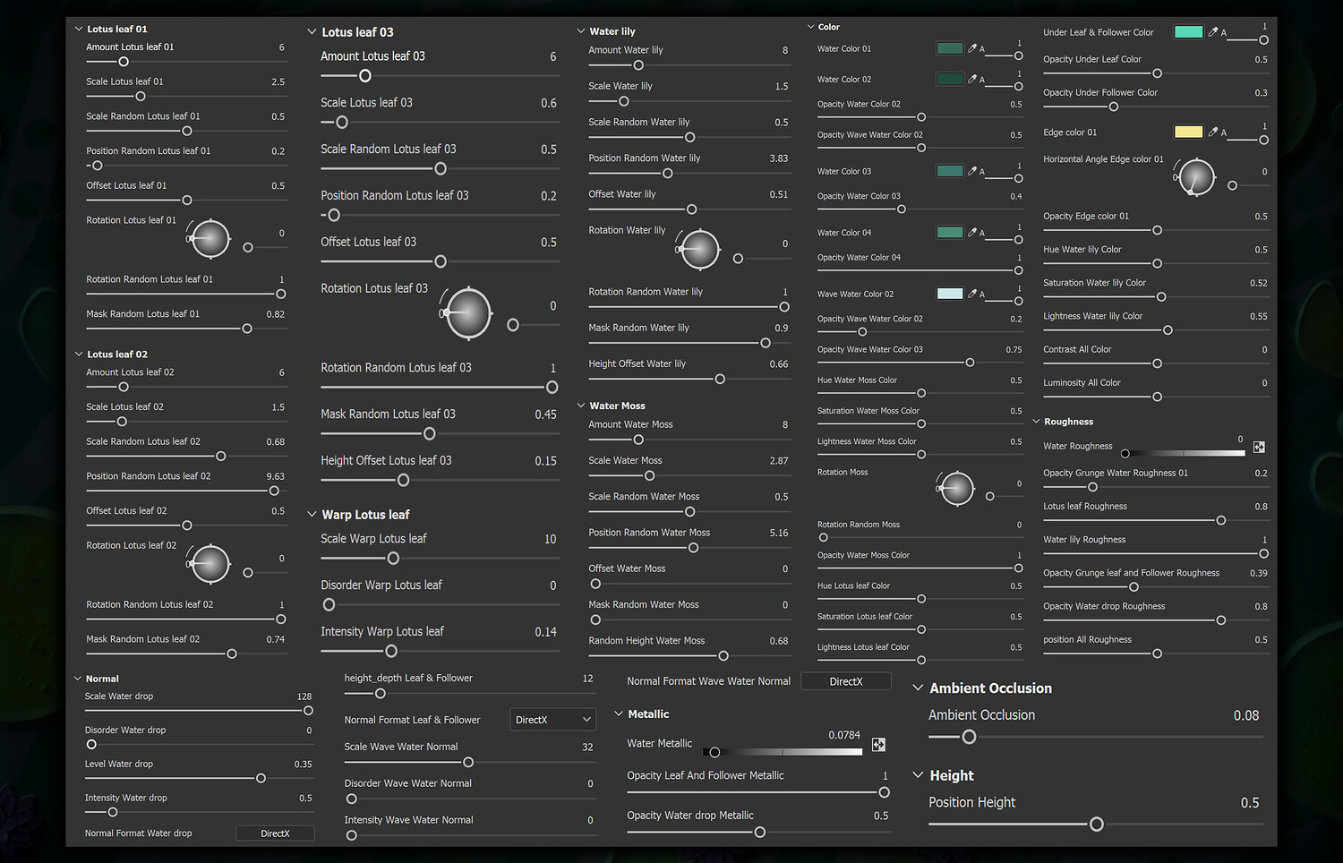
Task: Click the Rotation Lotus leaf 02 angle dial
Action: (210, 564)
